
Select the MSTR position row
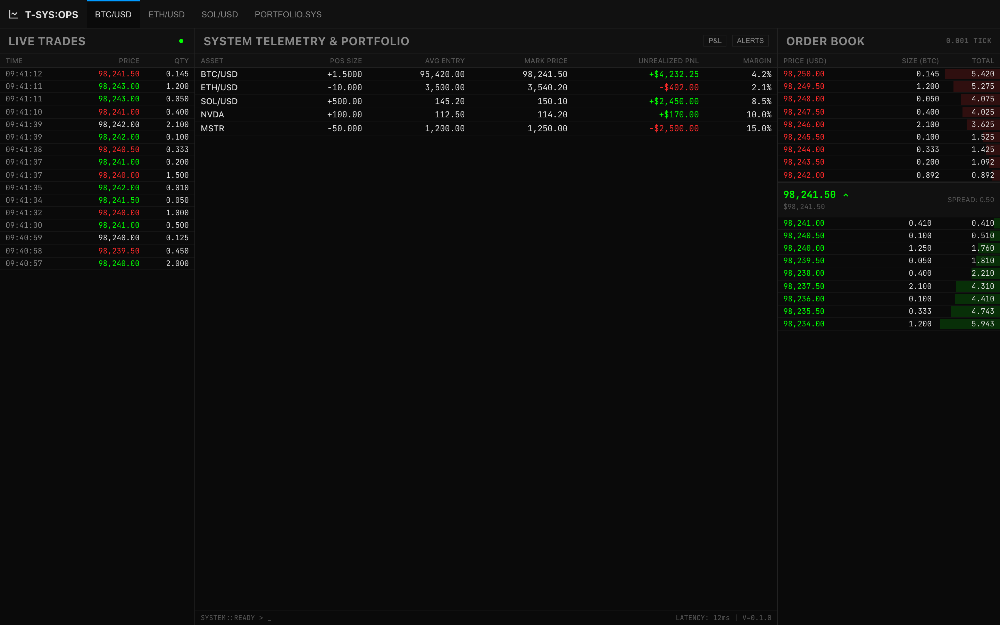485,128
